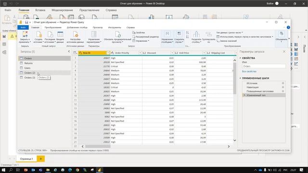The width and height of the screenshot is (308, 173).
Task: Open the Unit Price column filter dropdown
Action: click(x=204, y=53)
